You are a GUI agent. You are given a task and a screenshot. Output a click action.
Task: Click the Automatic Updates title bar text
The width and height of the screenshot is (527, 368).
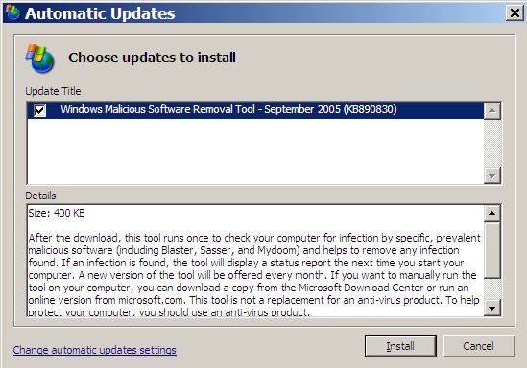click(100, 13)
